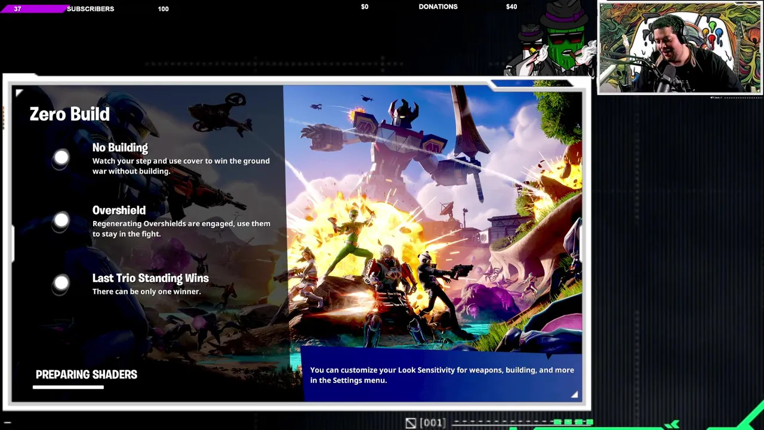Click the $40 donation goal
The height and width of the screenshot is (430, 764).
click(x=512, y=7)
